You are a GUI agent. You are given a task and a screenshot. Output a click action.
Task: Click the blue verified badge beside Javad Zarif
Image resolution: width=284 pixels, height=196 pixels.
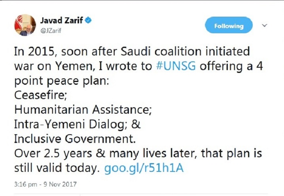(89, 20)
